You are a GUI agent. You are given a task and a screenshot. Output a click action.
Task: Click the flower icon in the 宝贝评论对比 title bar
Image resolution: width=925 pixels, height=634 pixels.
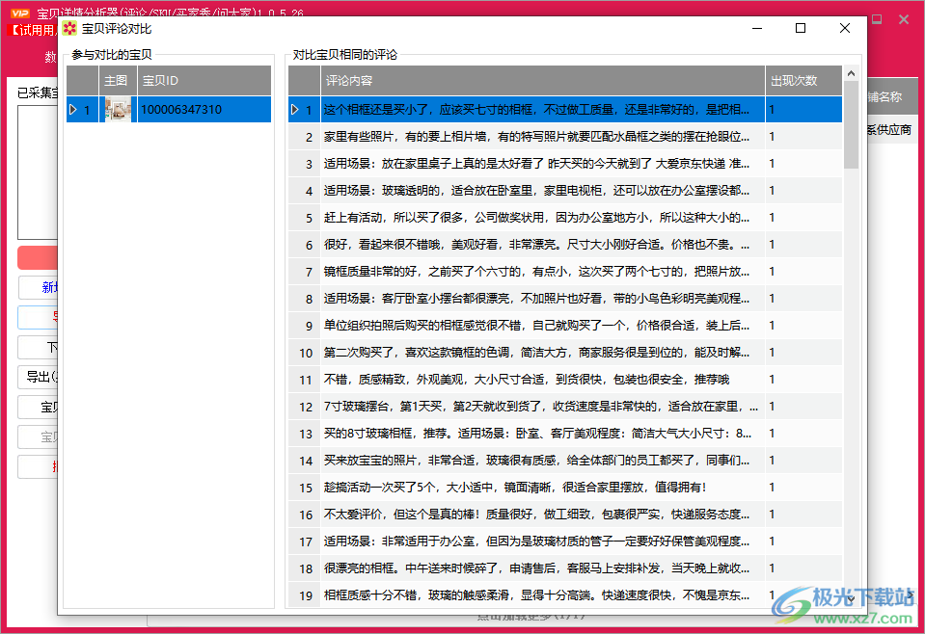point(69,29)
